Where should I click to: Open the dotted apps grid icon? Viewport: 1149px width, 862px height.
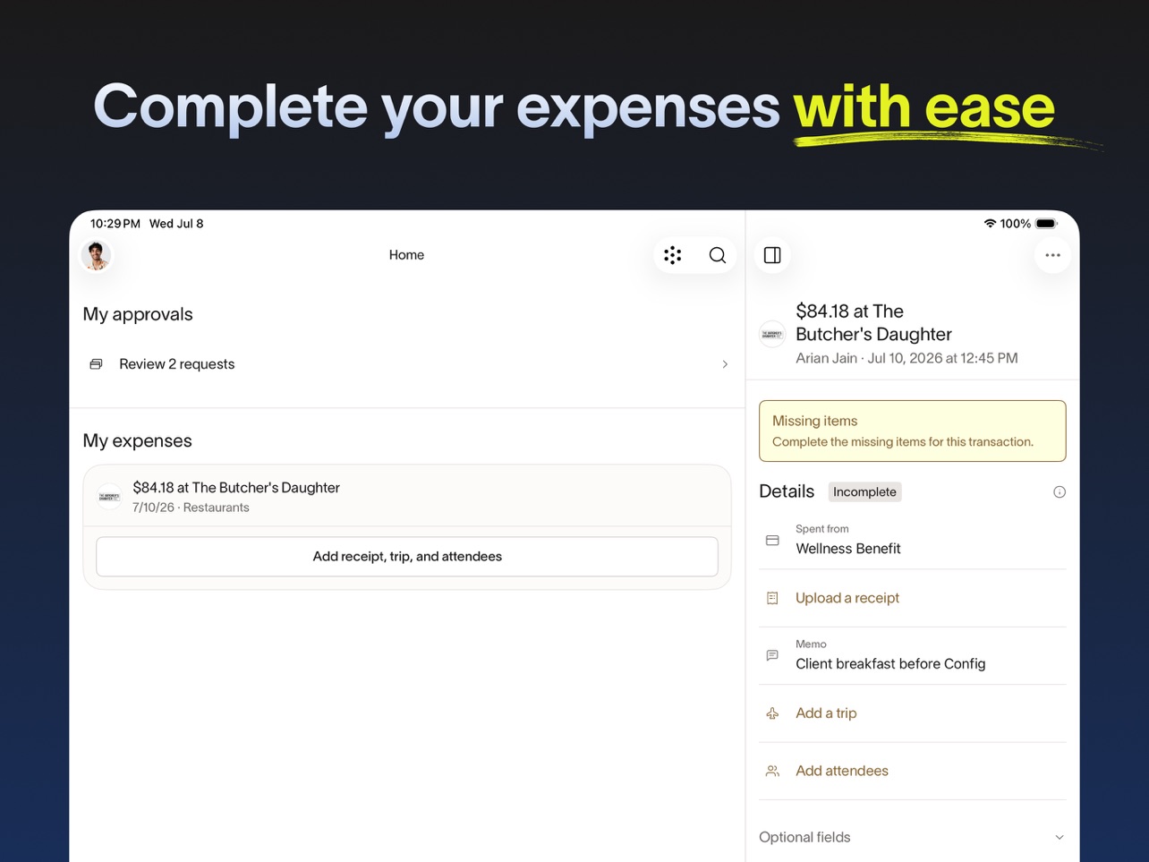tap(673, 255)
